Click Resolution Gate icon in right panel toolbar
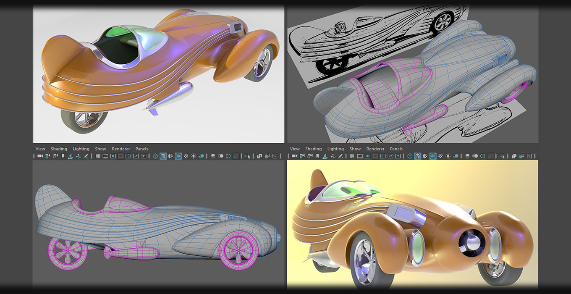This screenshot has height=294, width=571. pyautogui.click(x=367, y=156)
